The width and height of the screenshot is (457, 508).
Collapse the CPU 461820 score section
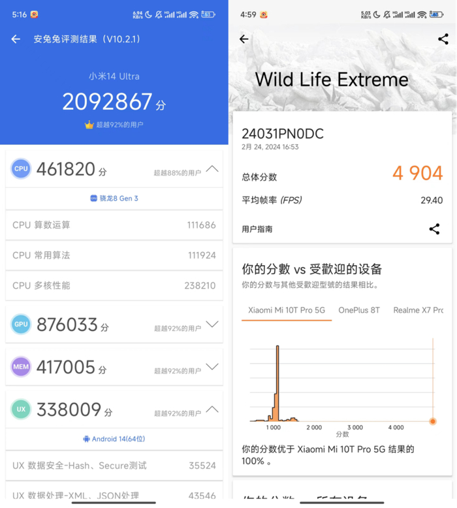(212, 169)
